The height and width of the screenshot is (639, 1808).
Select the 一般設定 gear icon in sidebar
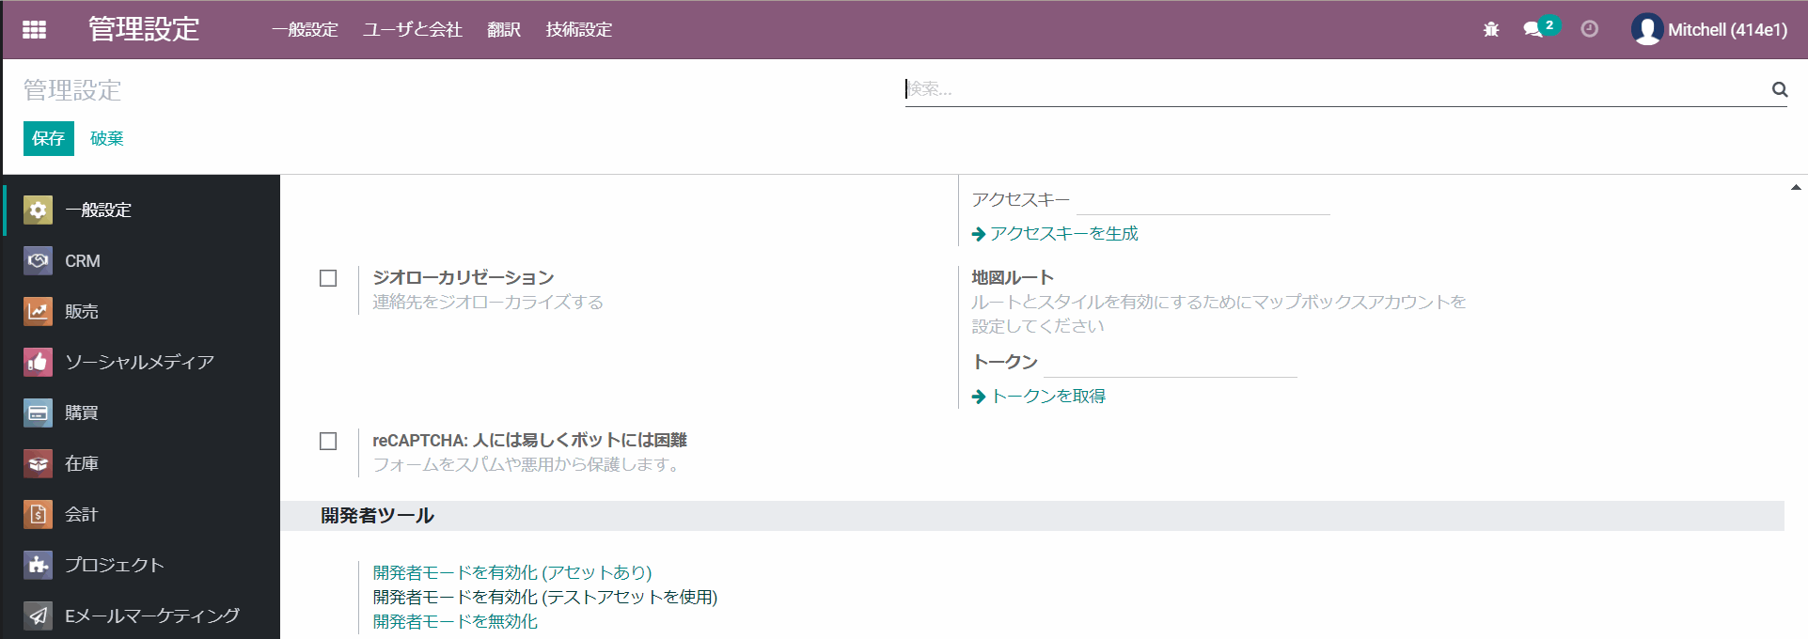click(x=38, y=210)
